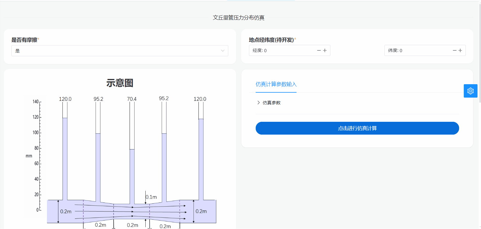Click the mm unit label on the scale
The width and height of the screenshot is (481, 229).
coord(29,156)
